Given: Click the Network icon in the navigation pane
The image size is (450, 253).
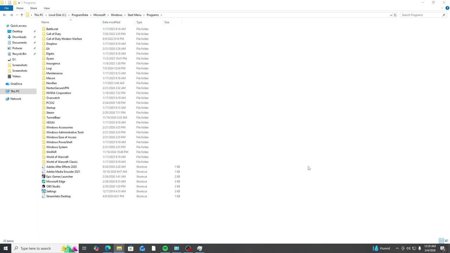Looking at the screenshot, I should 7,99.
